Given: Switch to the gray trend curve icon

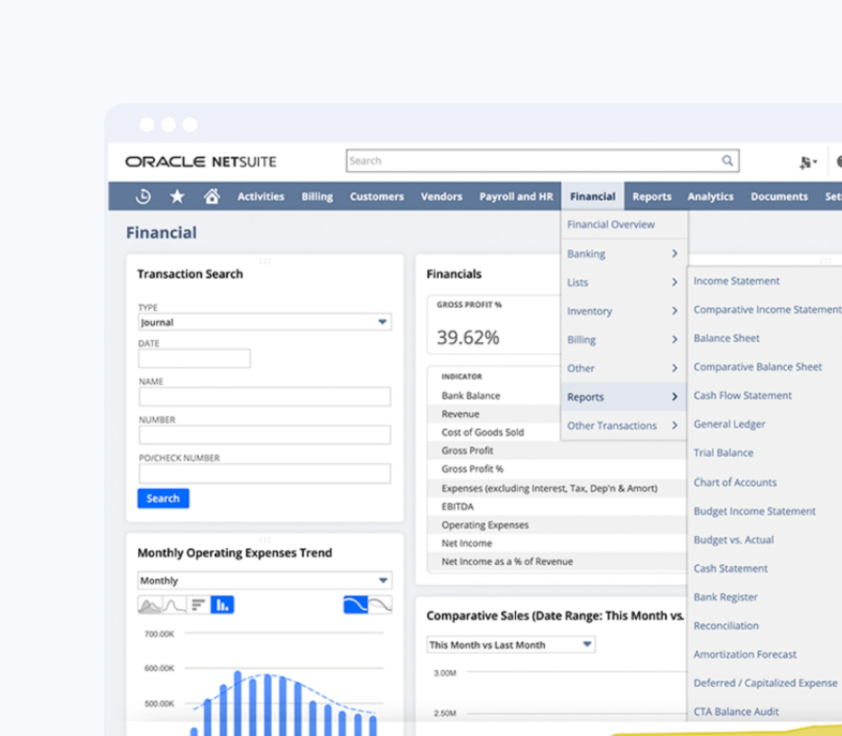Looking at the screenshot, I should (x=380, y=605).
